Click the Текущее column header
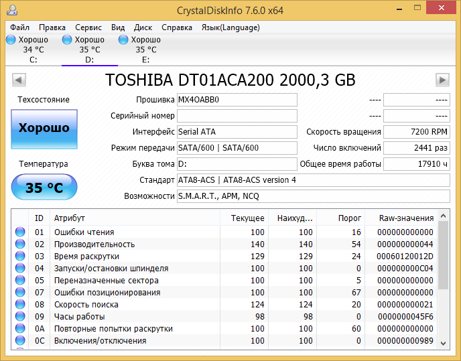Viewport: 461px width, 361px height. pos(244,218)
